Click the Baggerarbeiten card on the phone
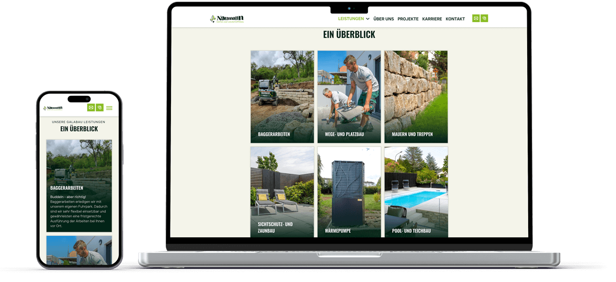Viewport: 616px width, 282px height. 79,186
